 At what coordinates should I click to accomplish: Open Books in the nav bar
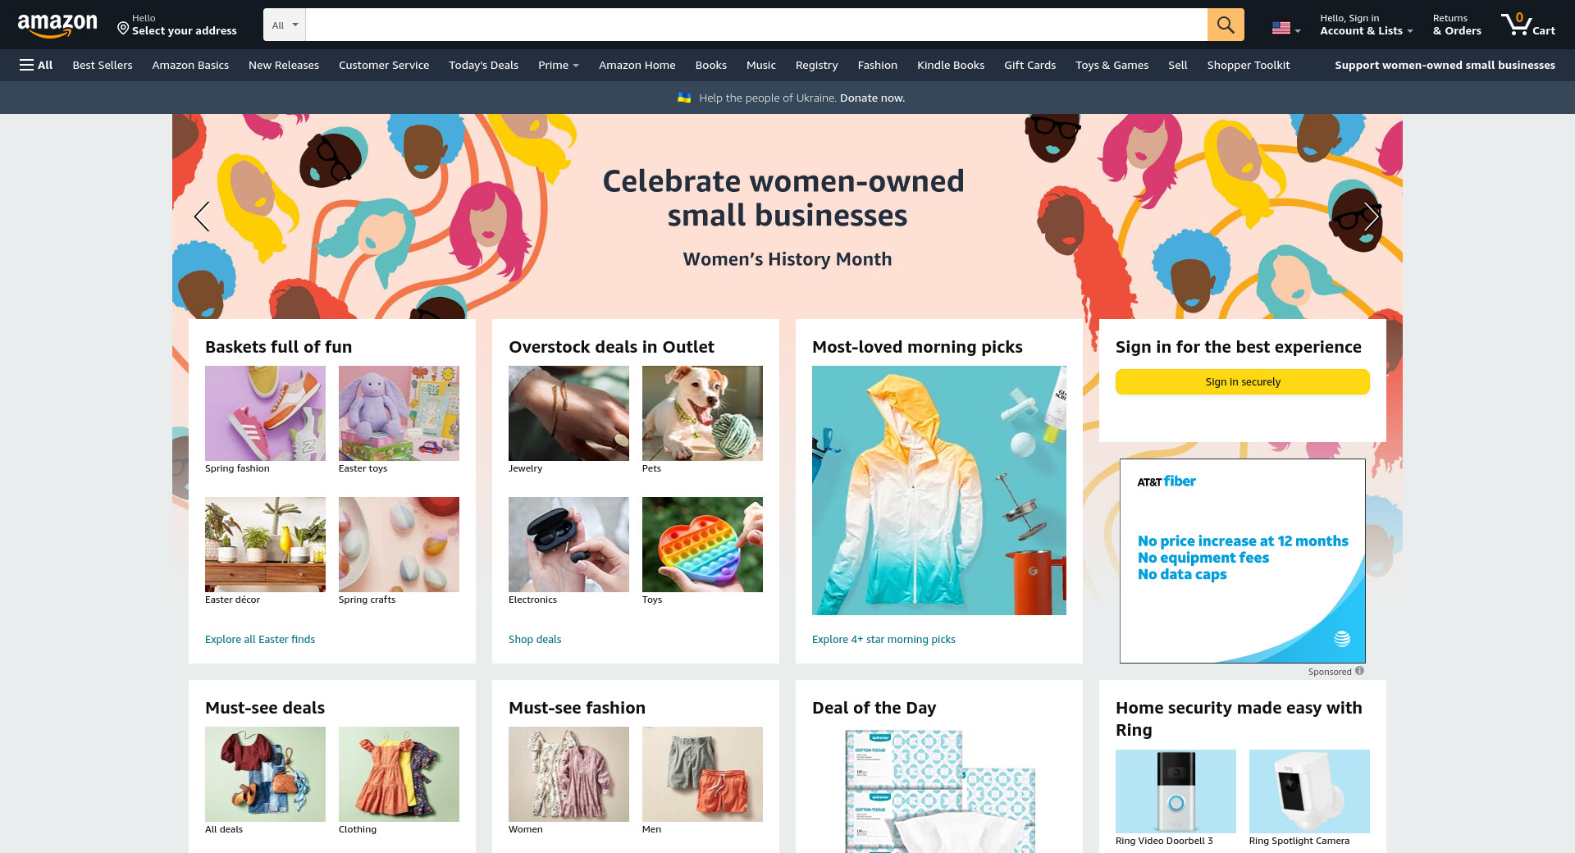pyautogui.click(x=711, y=65)
